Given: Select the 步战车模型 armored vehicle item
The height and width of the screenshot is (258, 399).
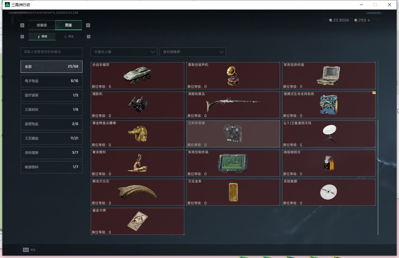Looking at the screenshot, I should click(137, 76).
